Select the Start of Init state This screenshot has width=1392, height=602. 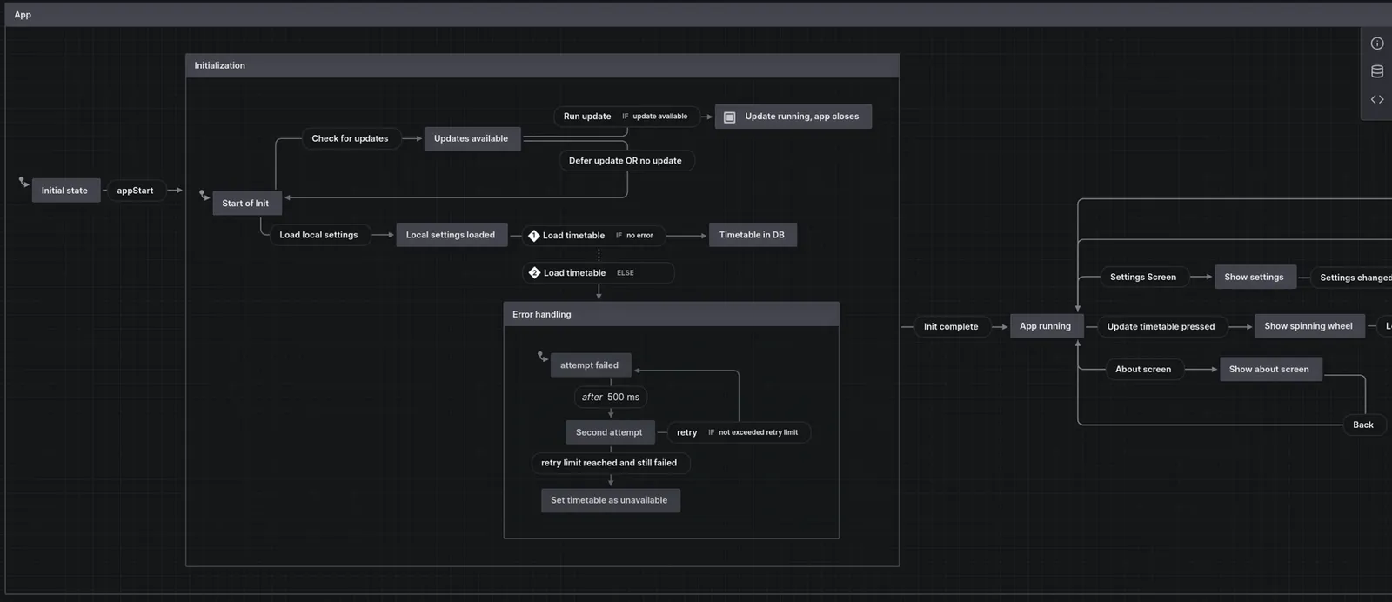click(246, 204)
